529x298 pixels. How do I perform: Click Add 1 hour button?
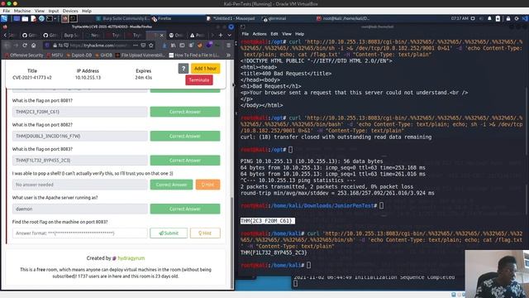pyautogui.click(x=205, y=69)
